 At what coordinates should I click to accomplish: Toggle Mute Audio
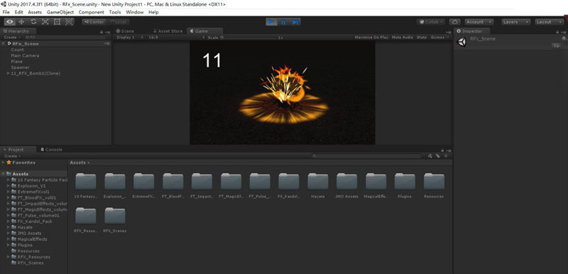point(402,38)
